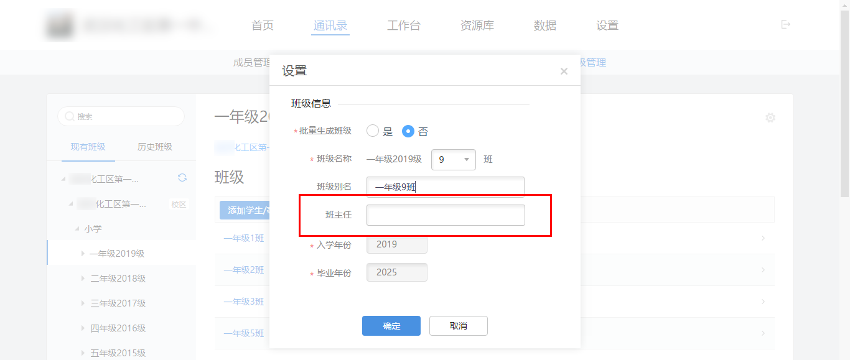Select the 否 radio button for batch generation
Screen dimensions: 850x360
click(408, 131)
